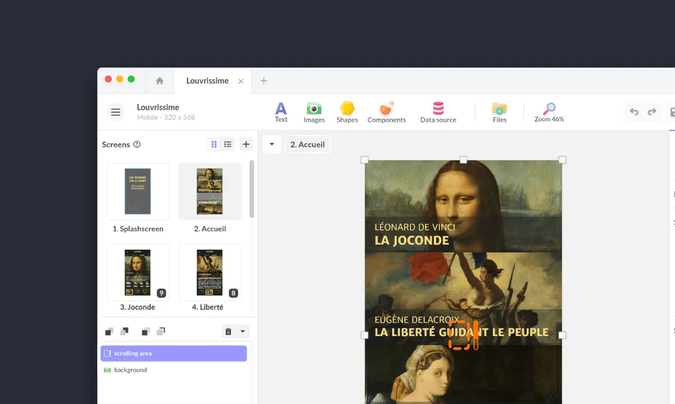Go to the home tab icon

tap(159, 81)
